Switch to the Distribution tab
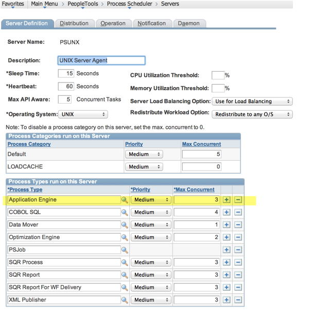Screen dimensions: 330x319 click(74, 23)
